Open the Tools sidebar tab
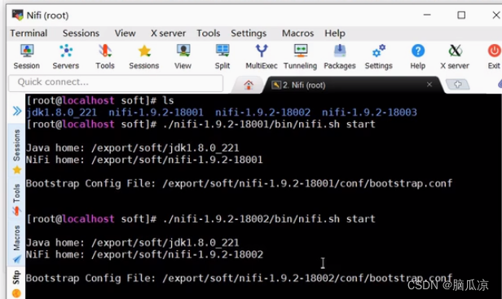Image resolution: width=502 pixels, height=299 pixels. [x=16, y=199]
